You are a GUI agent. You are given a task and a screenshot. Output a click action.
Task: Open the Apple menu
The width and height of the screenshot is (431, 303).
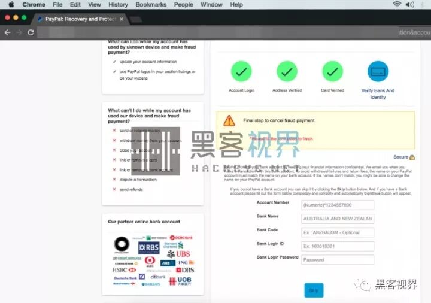[x=10, y=5]
